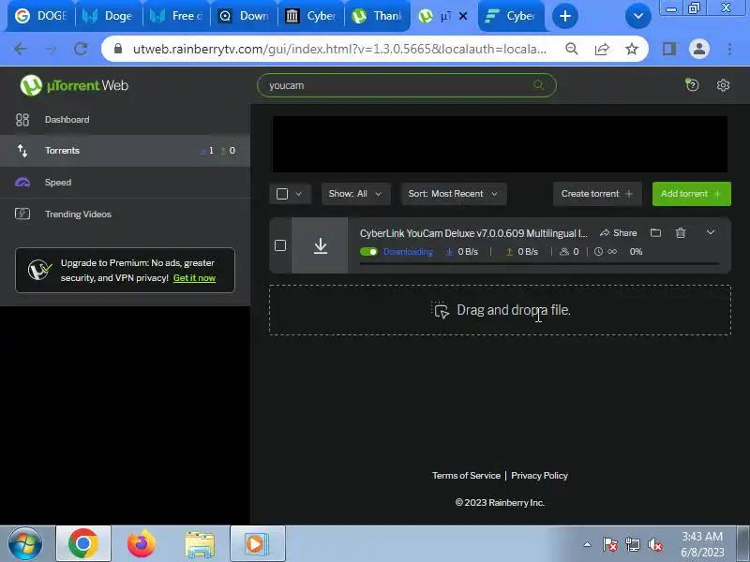Screen dimensions: 750x562
Task: Open the media player taskbar icon
Action: (257, 544)
